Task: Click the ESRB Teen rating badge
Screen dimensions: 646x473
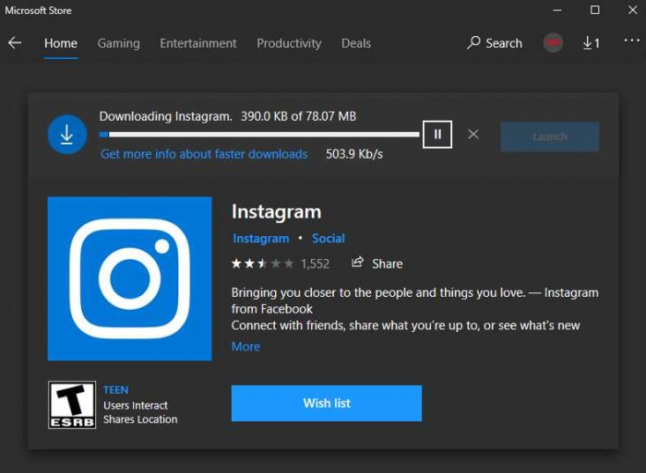Action: point(72,405)
